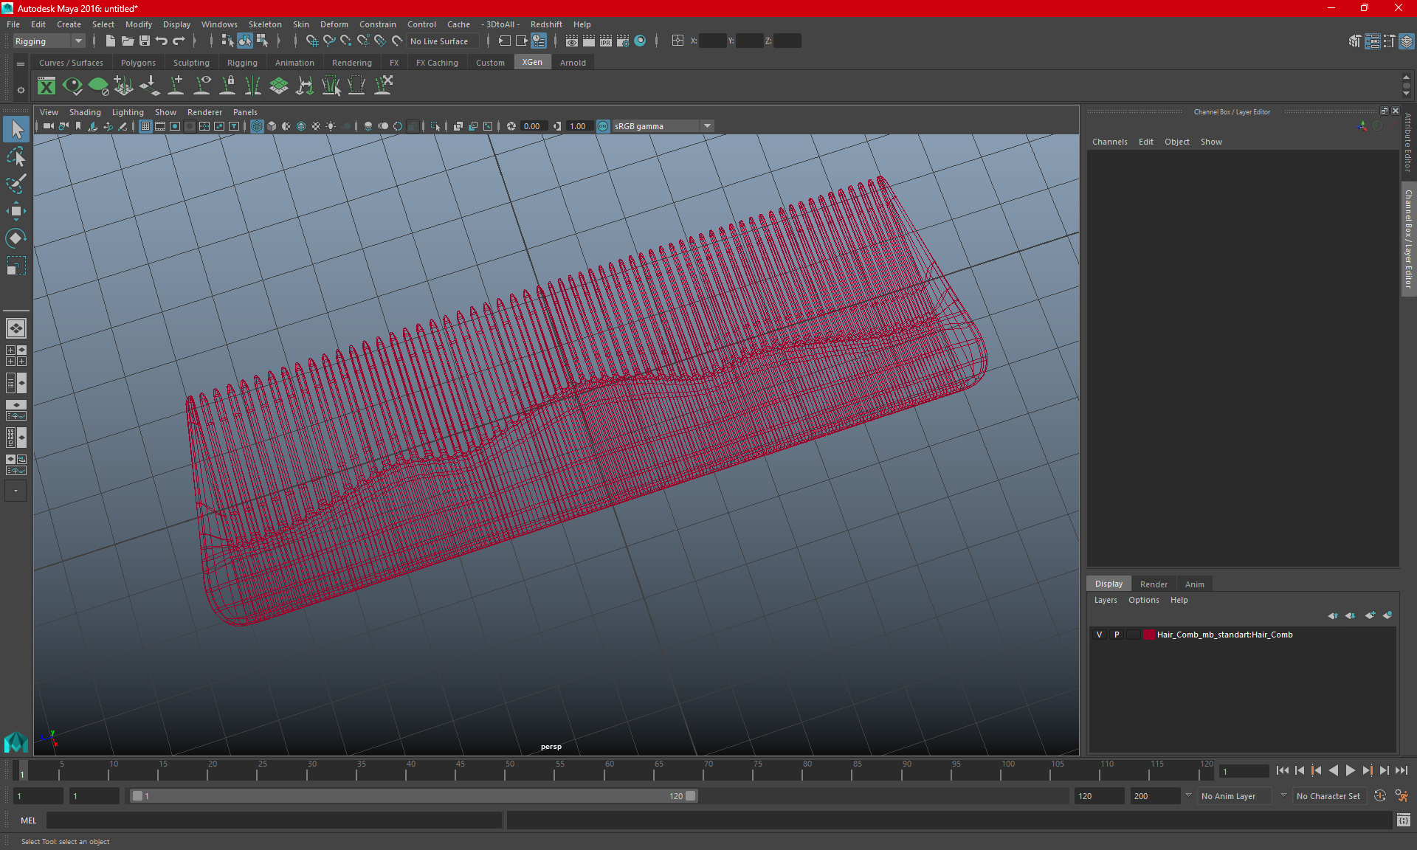Switch to the Arnold shelf tab

click(x=573, y=63)
